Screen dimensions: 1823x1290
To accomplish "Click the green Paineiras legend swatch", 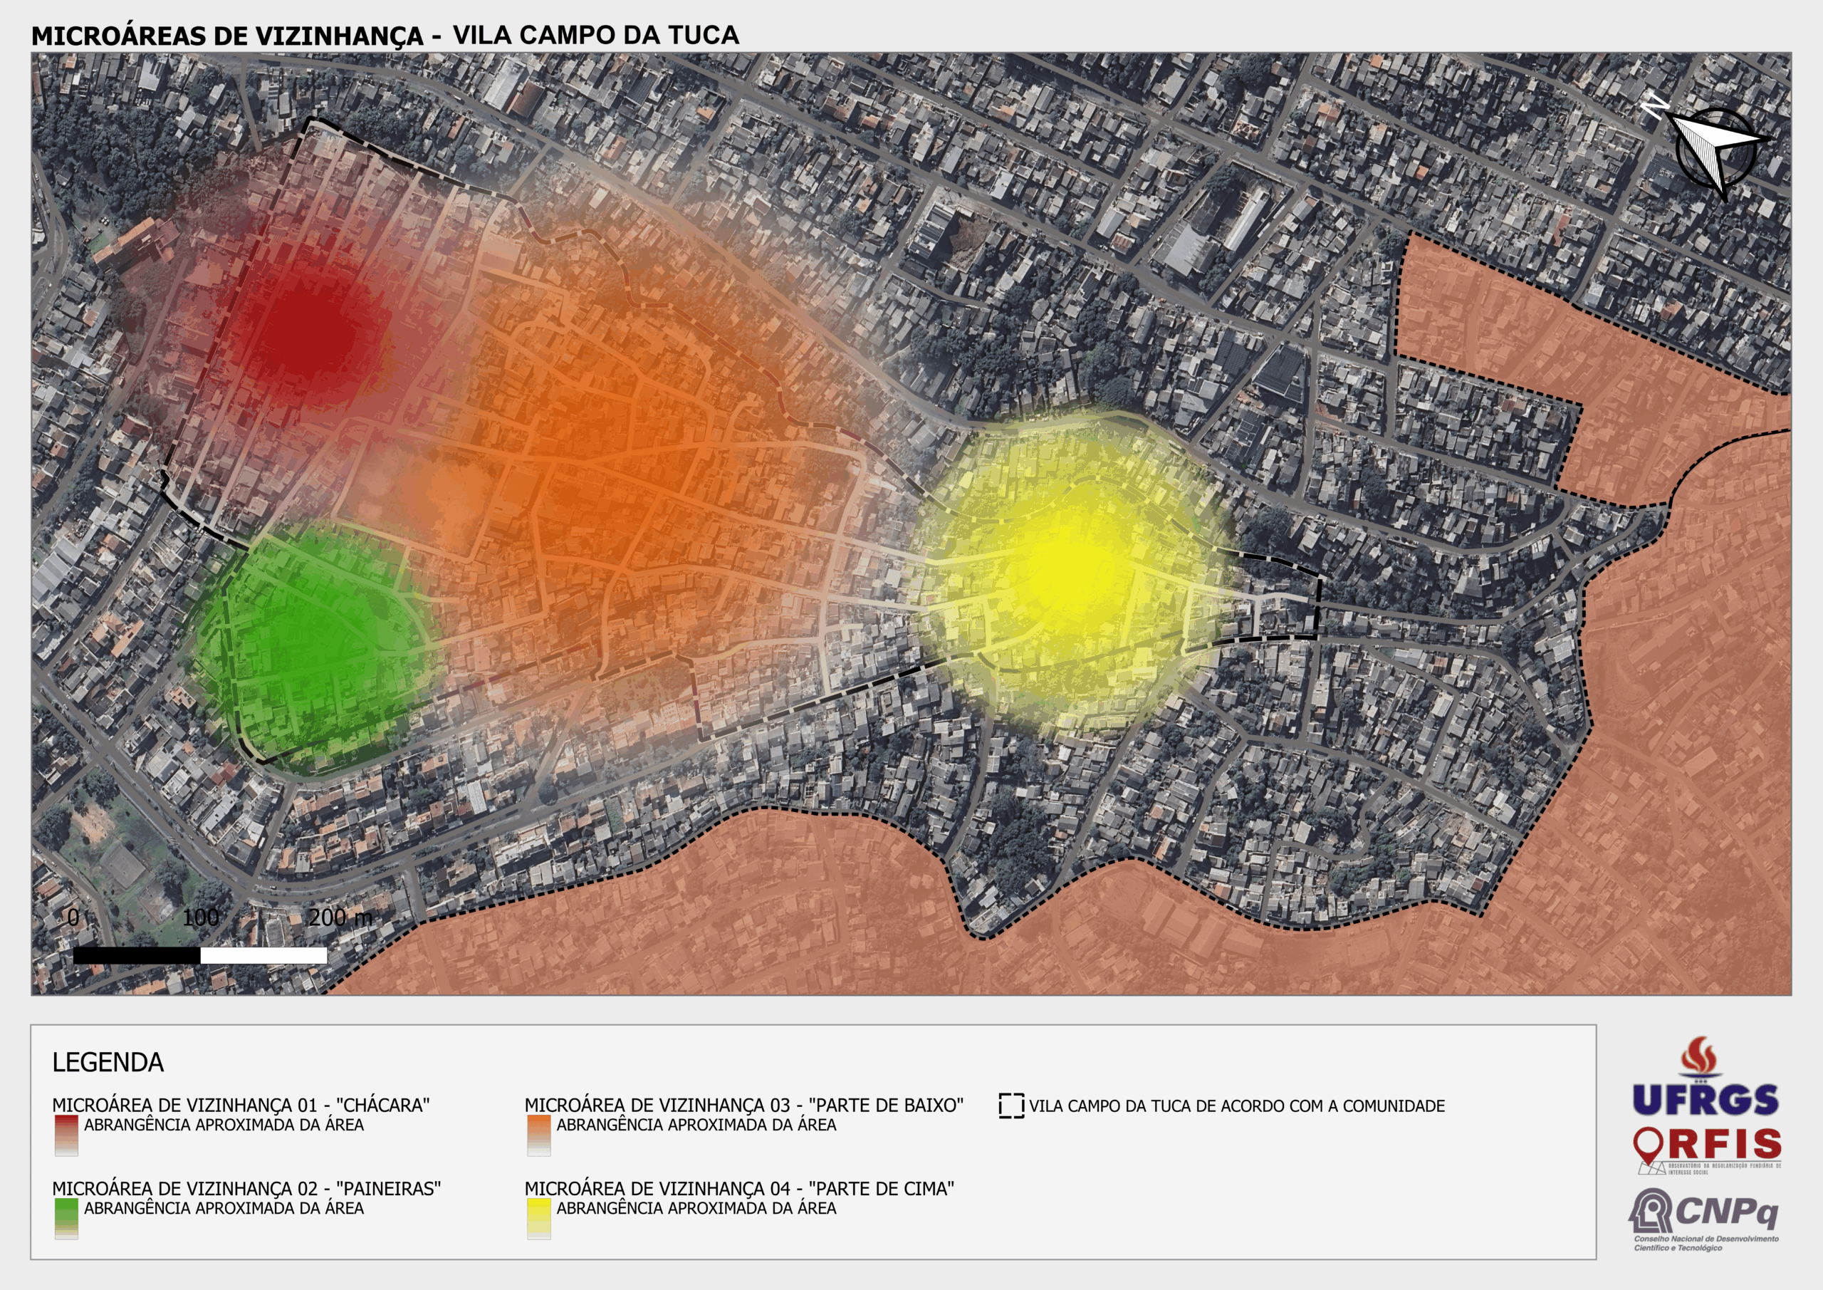I will click(66, 1219).
